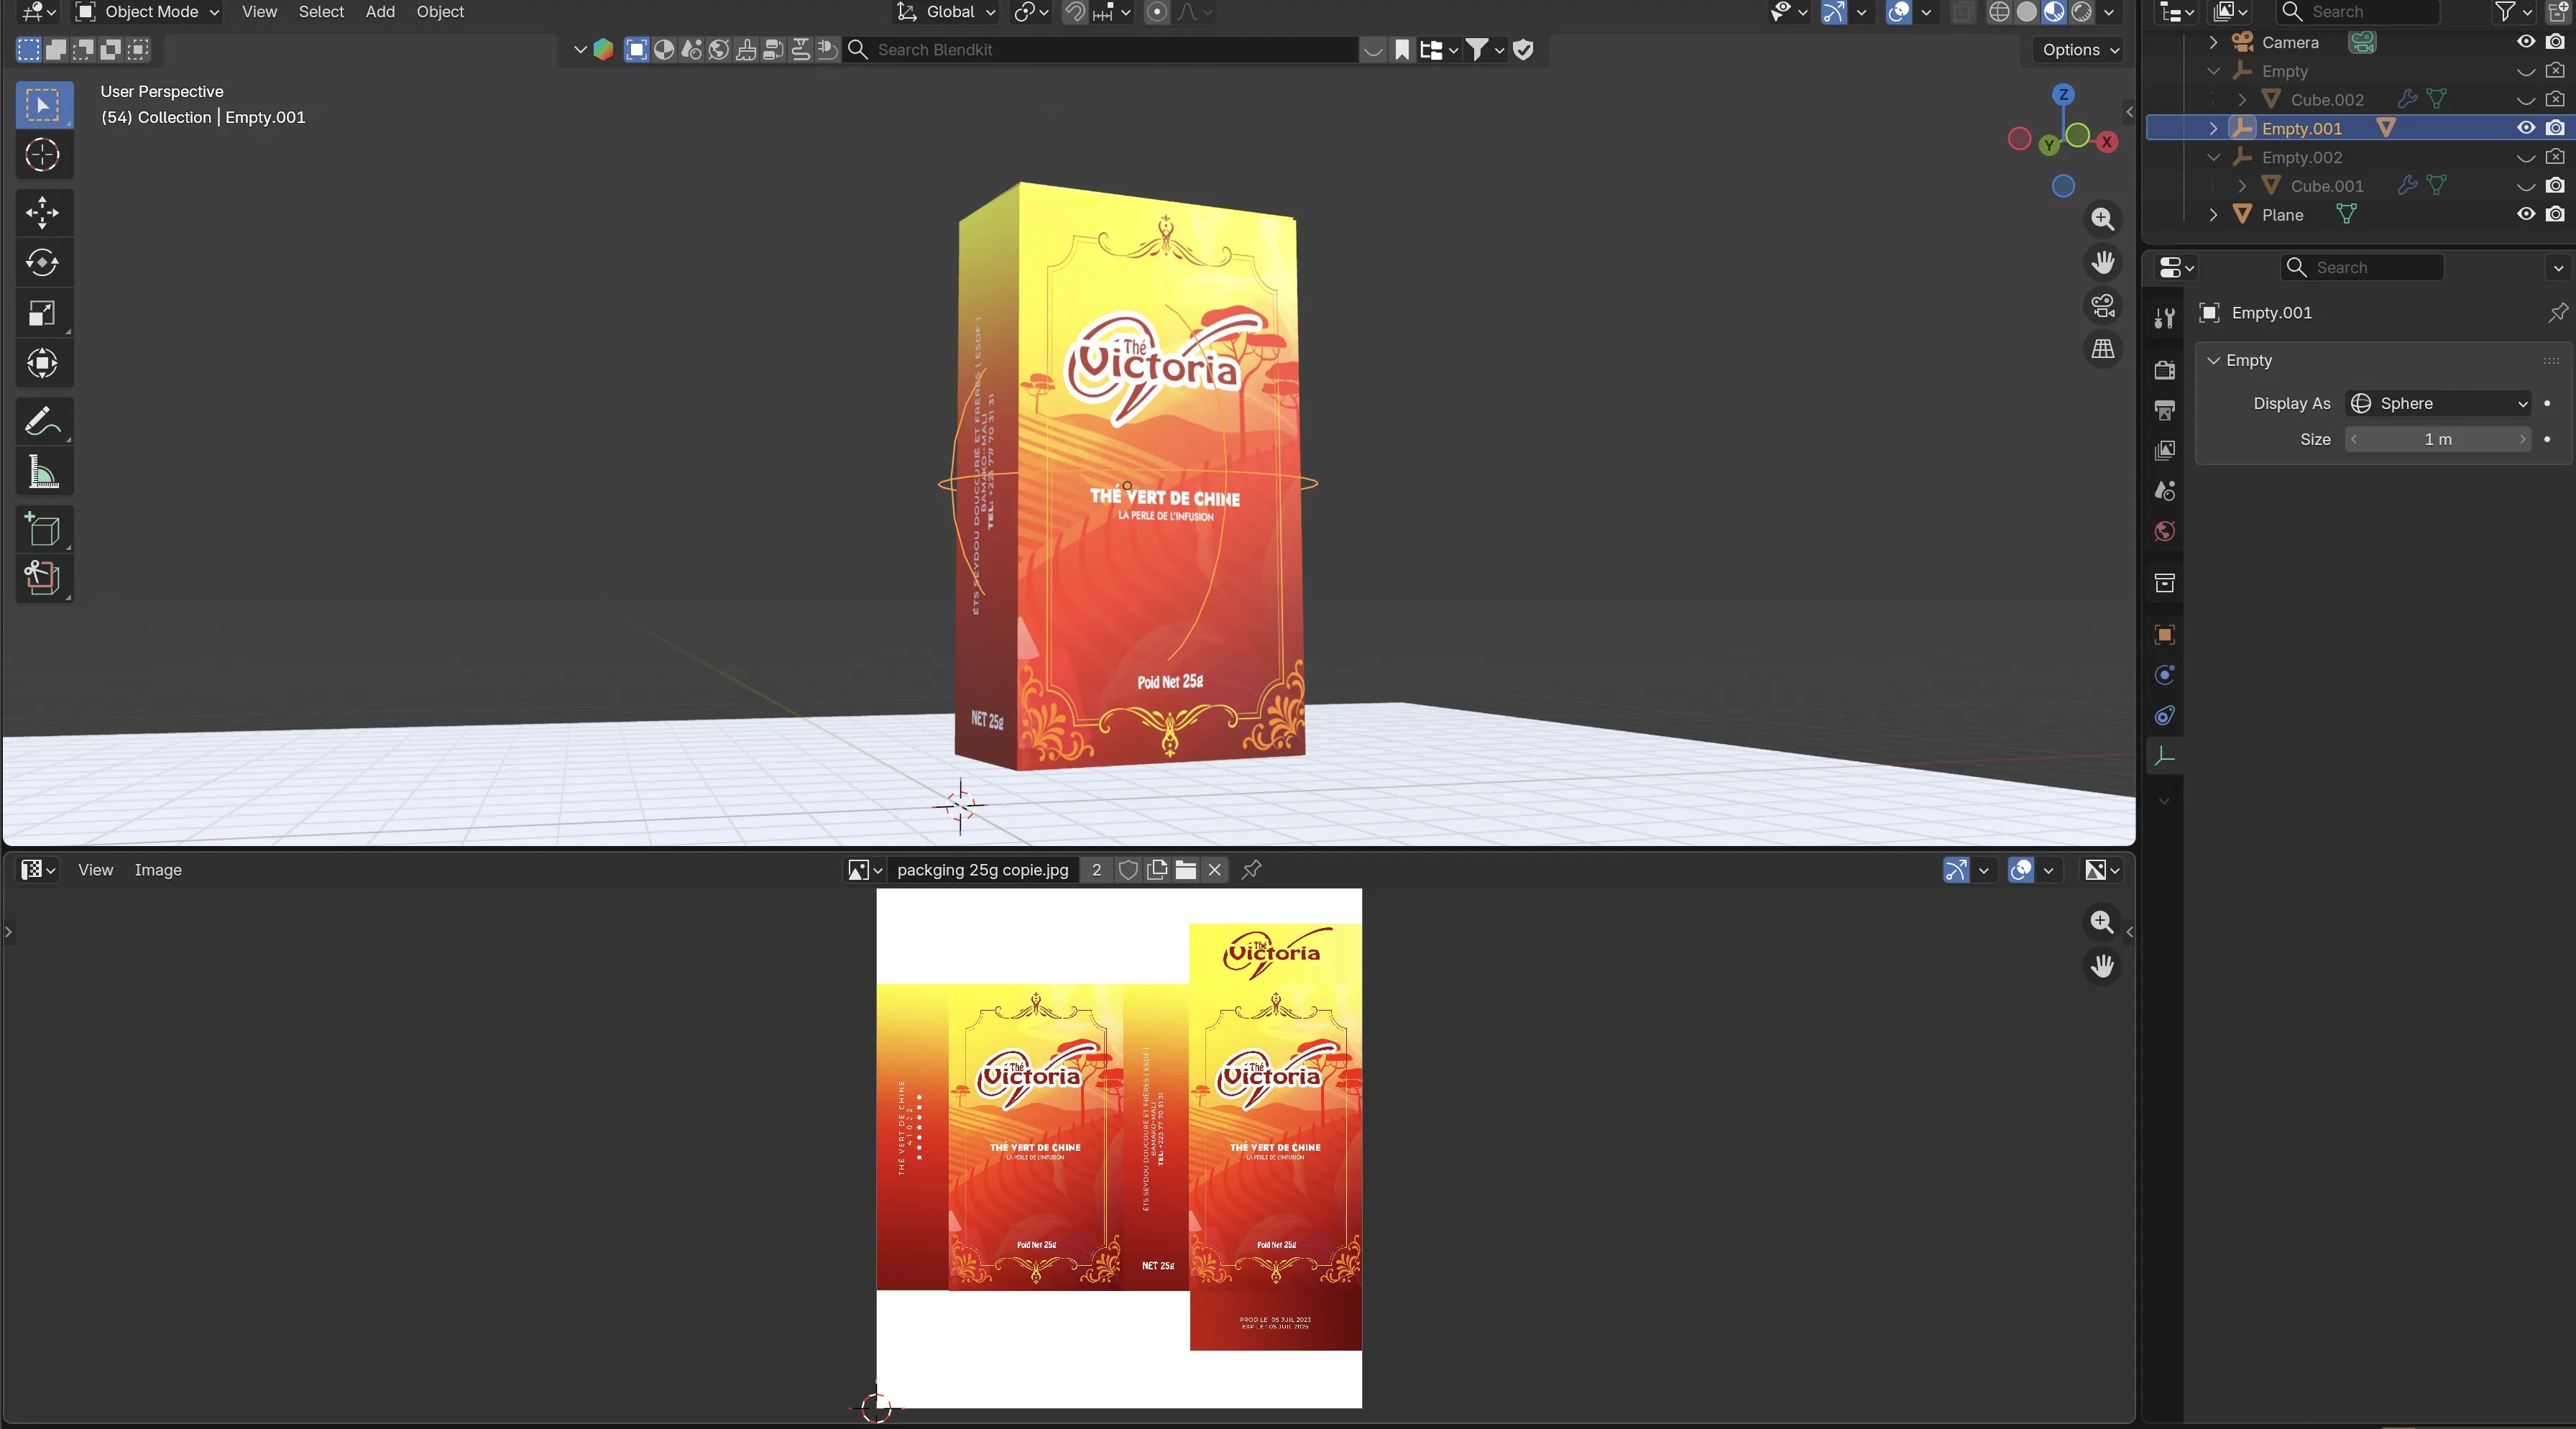This screenshot has width=2576, height=1429.
Task: Switch to wireframe viewport shading
Action: point(1999,12)
